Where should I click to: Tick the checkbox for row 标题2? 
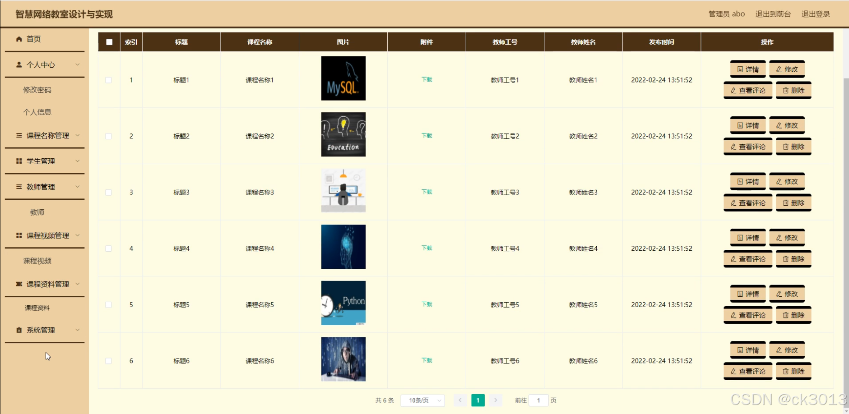pos(108,136)
